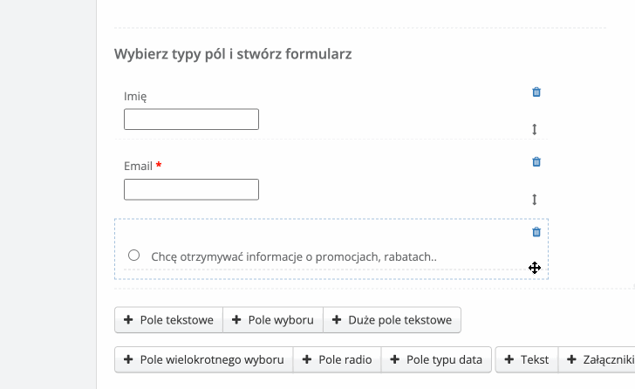The height and width of the screenshot is (389, 635).
Task: Add a Pole wielokrotnego wyboru field
Action: point(203,359)
